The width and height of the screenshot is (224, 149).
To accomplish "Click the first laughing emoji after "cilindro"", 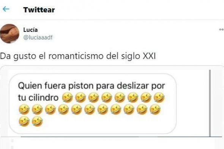I will pyautogui.click(x=67, y=97).
